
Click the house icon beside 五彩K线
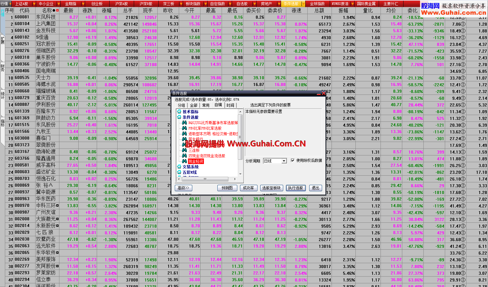tap(179, 172)
